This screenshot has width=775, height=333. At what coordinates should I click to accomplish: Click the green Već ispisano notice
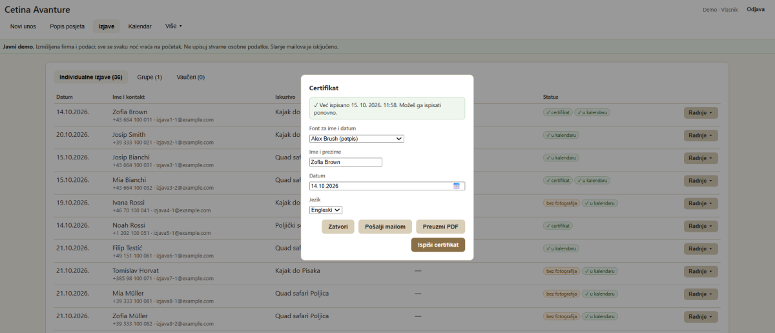click(x=387, y=108)
